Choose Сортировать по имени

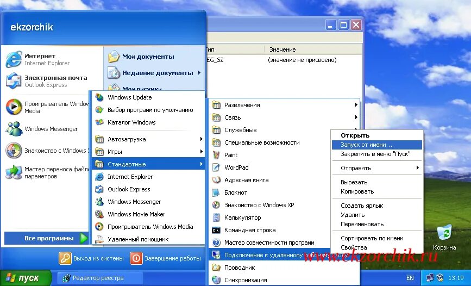(376, 238)
